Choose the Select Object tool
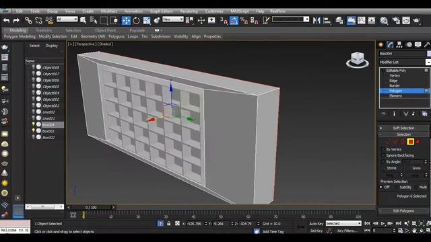431x242 pixels. (83, 20)
